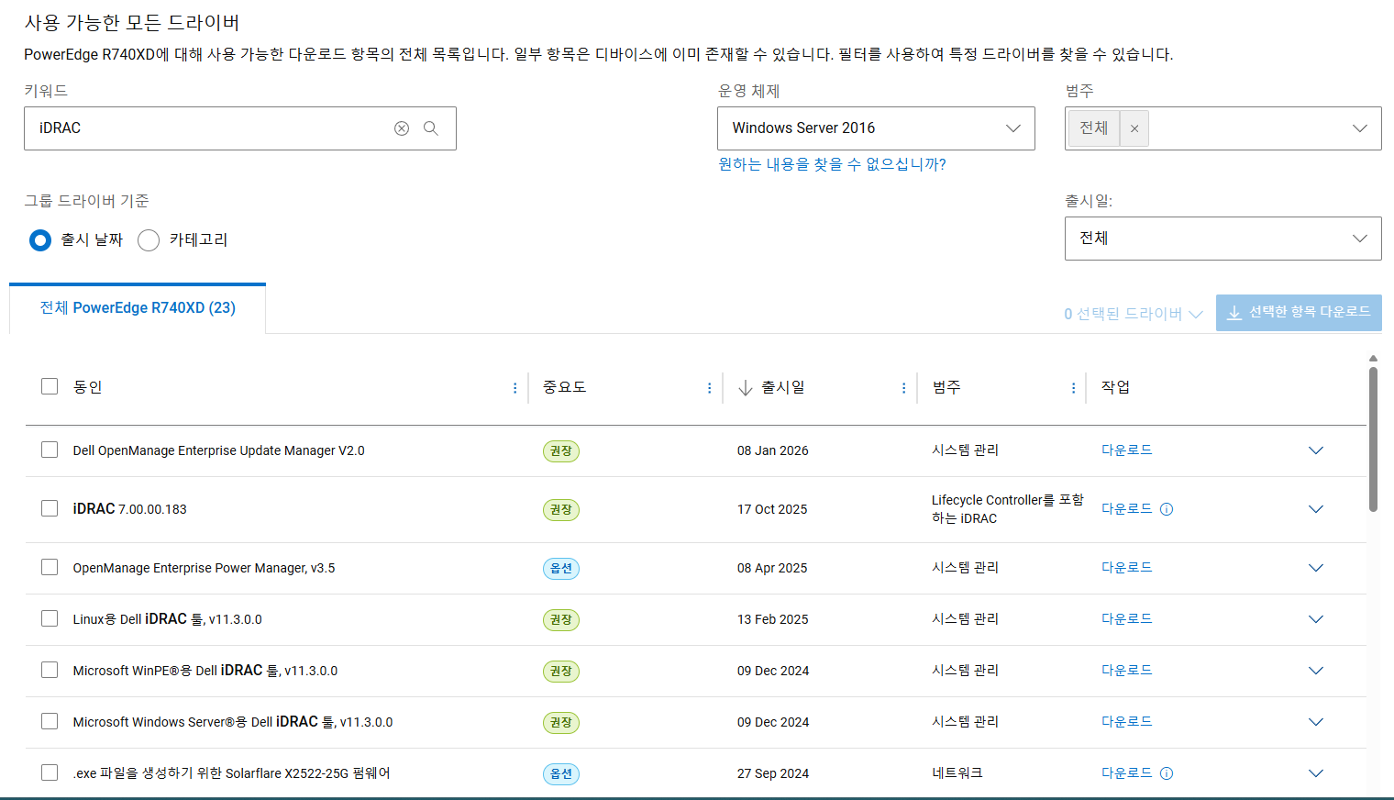Expand details for Linux용 Dell iDRAC 툴

point(1316,619)
